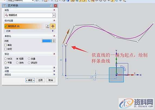Click the reset dialog icon in title bar

(51, 6)
